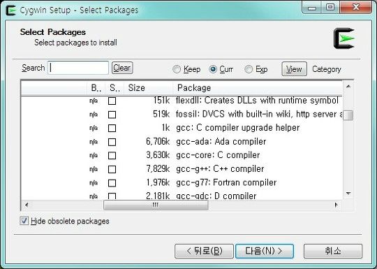This screenshot has width=377, height=269.
Task: Select 'gcc-ada: Ada compiler' row
Action: tap(221, 141)
